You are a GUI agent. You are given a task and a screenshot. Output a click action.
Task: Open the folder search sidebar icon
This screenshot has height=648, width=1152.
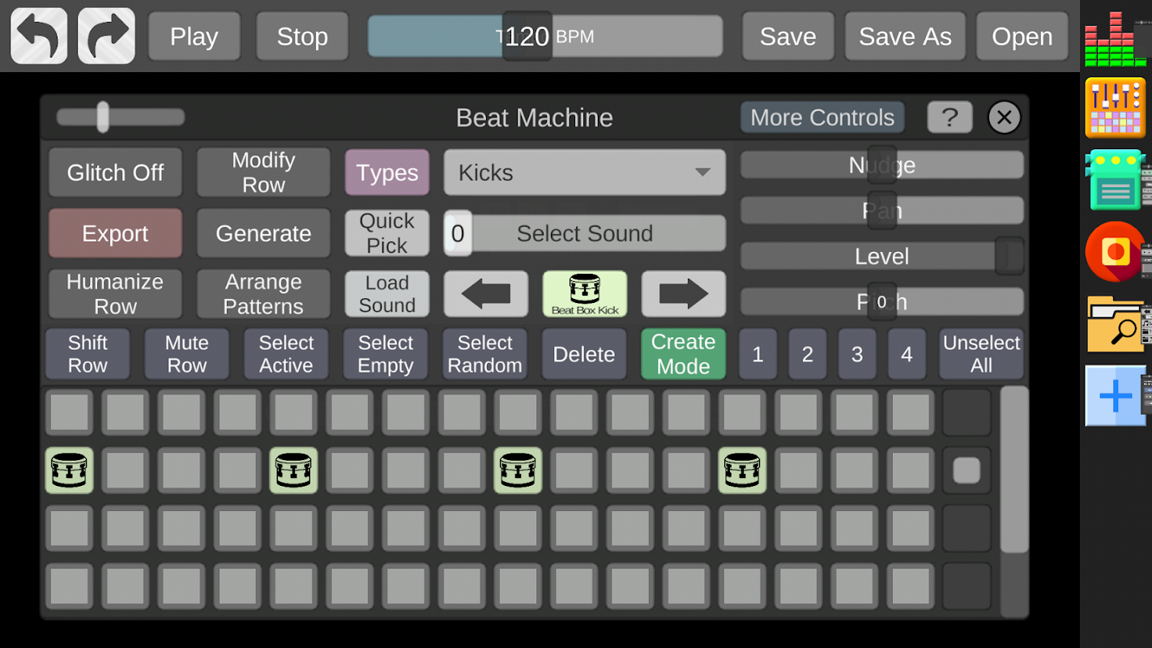click(x=1116, y=324)
